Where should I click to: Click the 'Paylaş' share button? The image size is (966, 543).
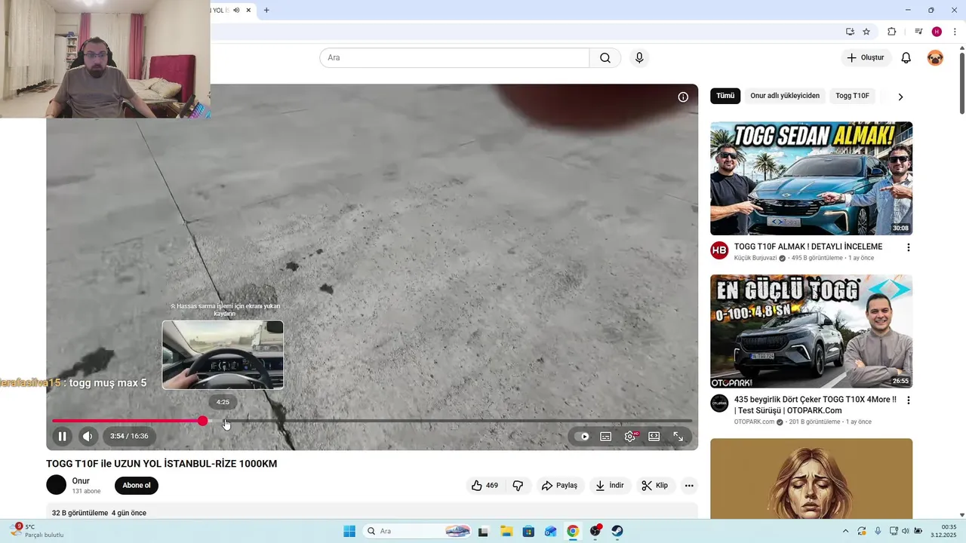pos(560,486)
